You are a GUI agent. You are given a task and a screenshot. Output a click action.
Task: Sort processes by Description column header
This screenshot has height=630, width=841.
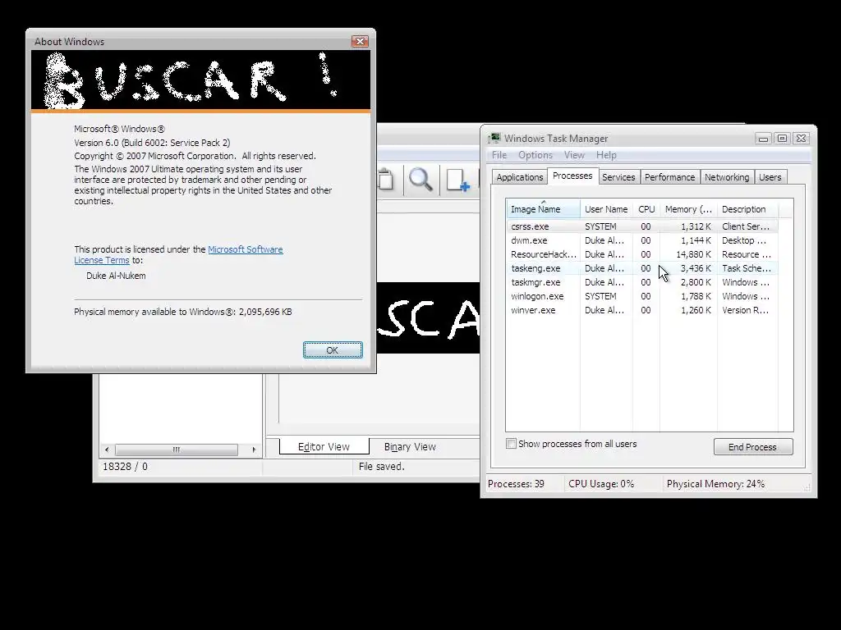click(747, 209)
